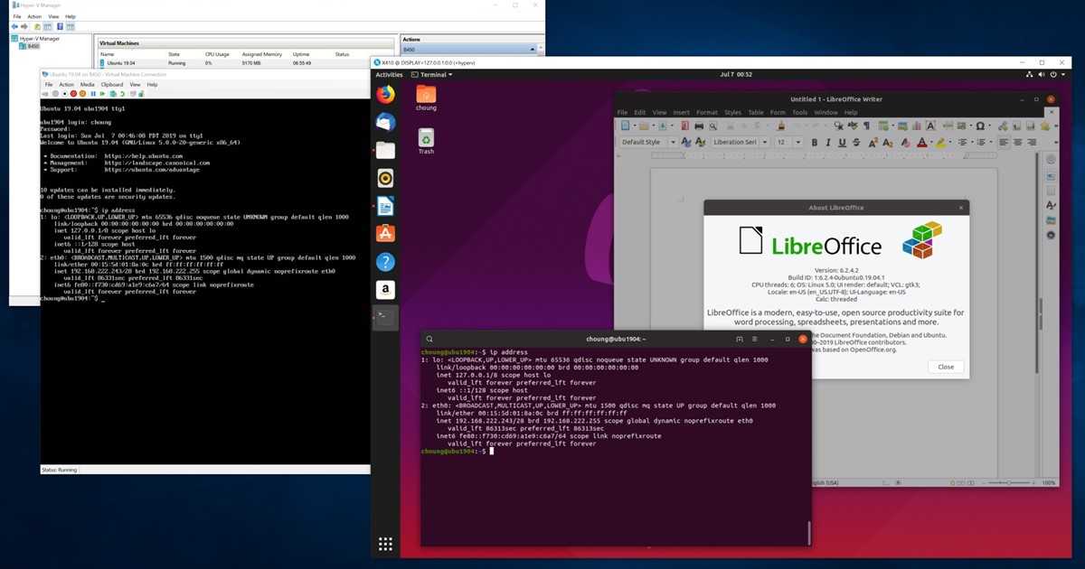Screen dimensions: 1085x569
Task: Click the terminal window vertical scrollbar
Action: 809,531
